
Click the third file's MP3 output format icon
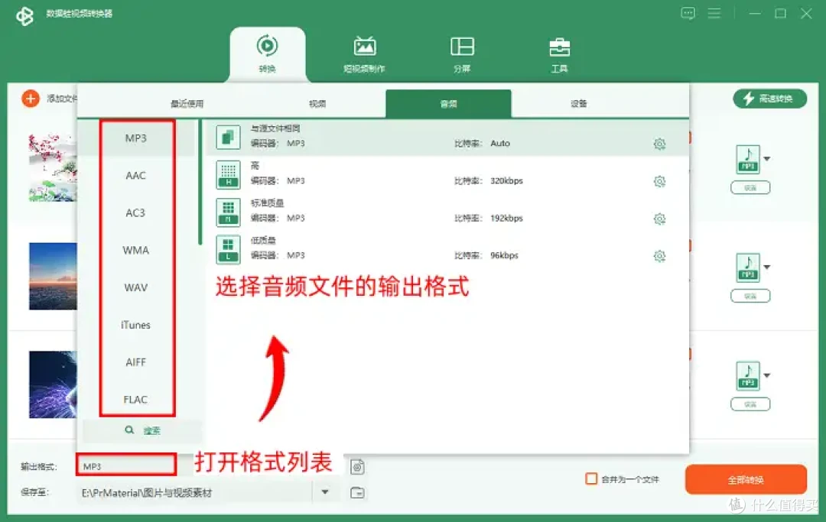(748, 376)
